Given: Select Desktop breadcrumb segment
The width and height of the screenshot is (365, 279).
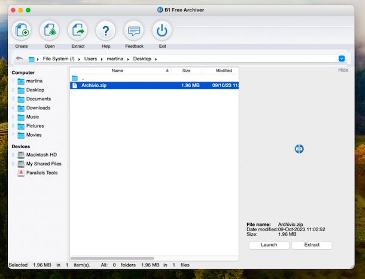Looking at the screenshot, I should coord(142,59).
